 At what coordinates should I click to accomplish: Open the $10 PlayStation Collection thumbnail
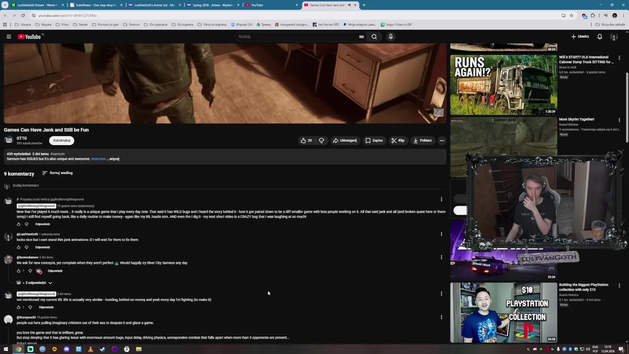[504, 312]
